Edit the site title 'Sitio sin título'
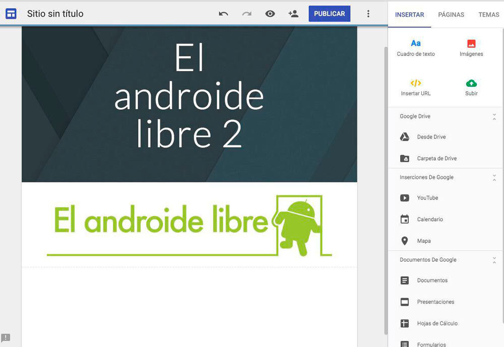This screenshot has width=504, height=347. pos(55,14)
